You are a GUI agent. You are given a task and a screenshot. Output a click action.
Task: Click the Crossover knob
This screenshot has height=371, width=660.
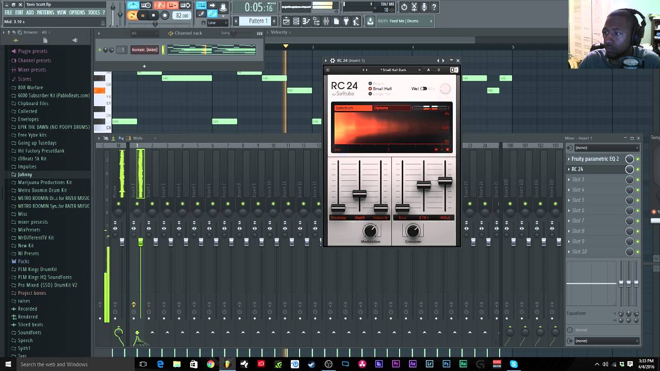click(x=412, y=230)
